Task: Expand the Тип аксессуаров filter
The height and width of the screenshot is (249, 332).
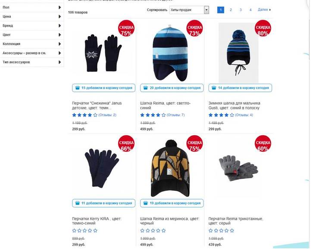Action: 32,62
